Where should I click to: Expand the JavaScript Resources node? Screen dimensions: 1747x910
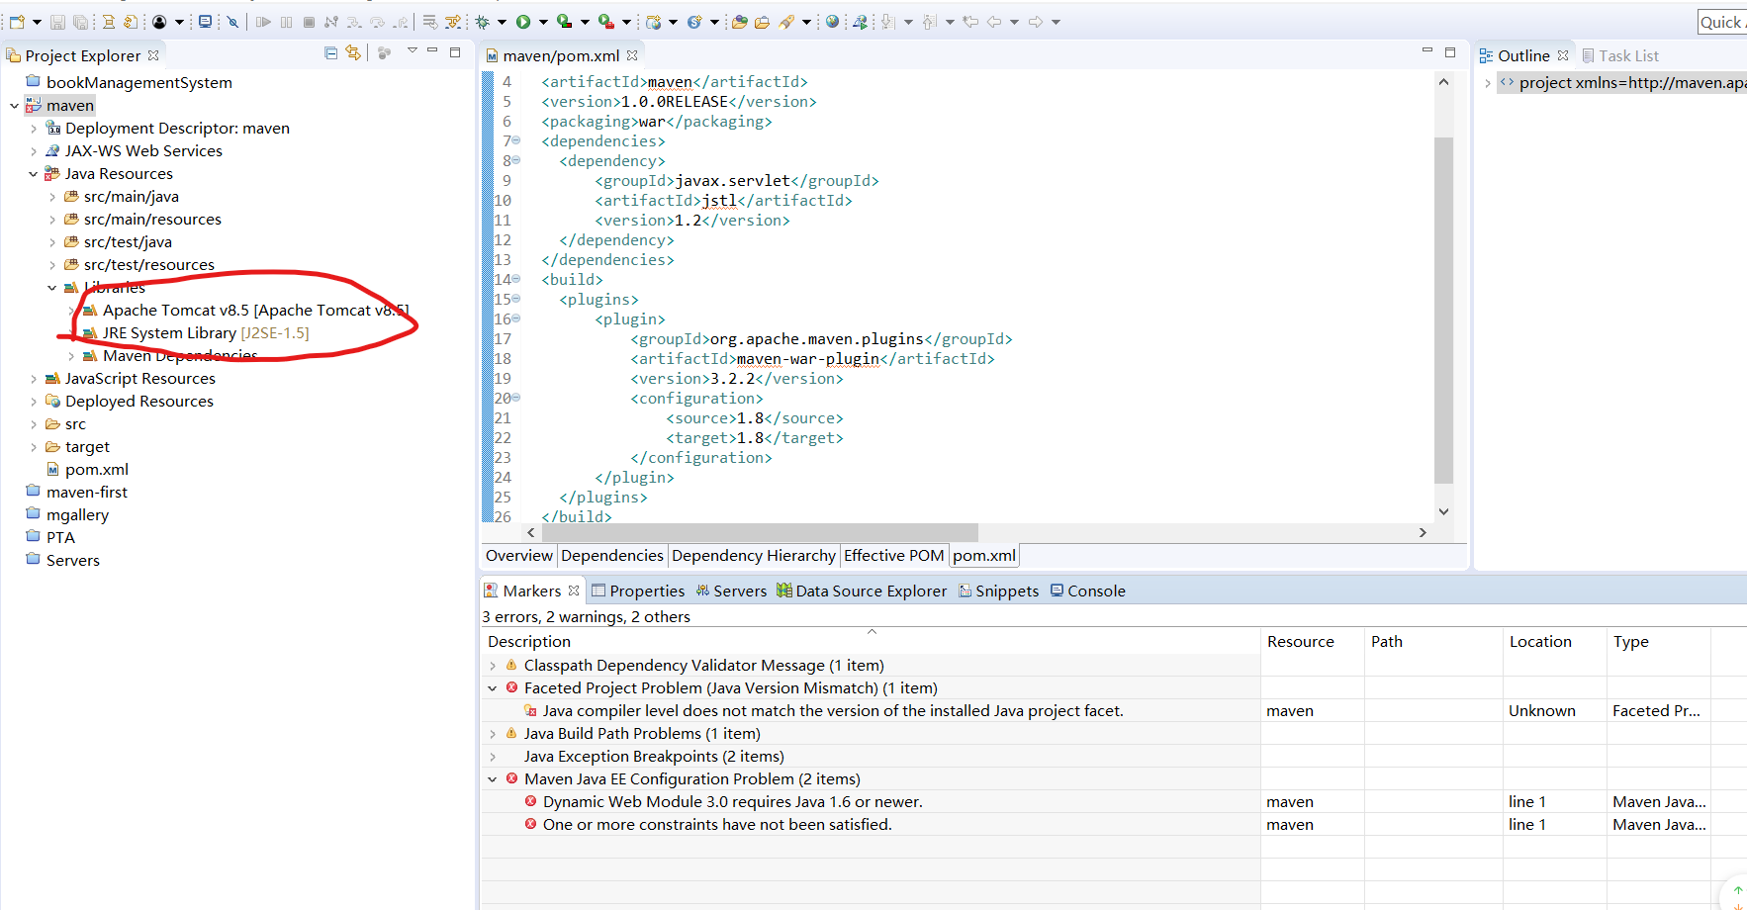(x=34, y=379)
